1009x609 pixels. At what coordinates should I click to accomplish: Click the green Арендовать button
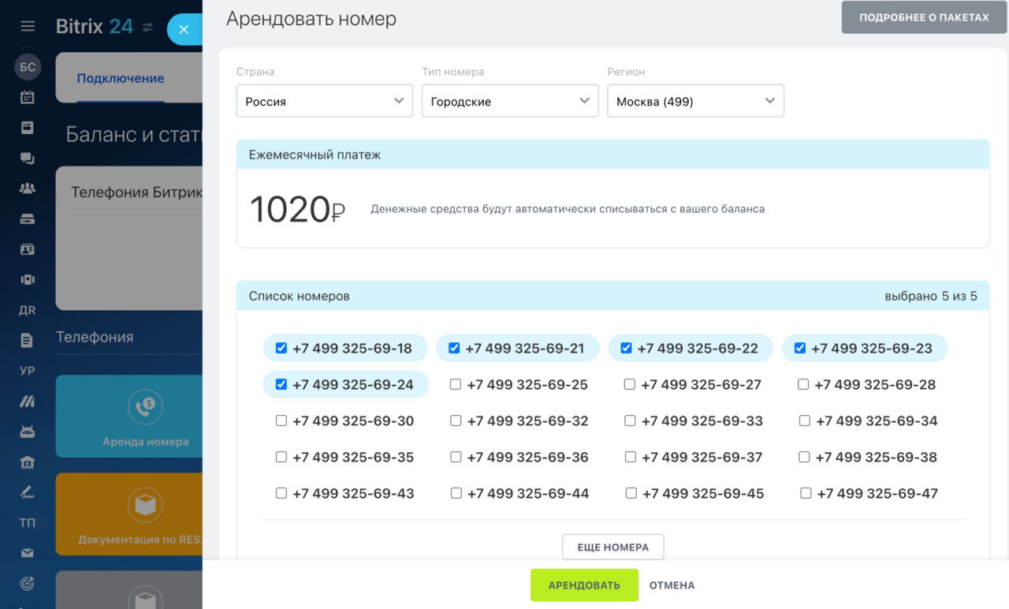tap(584, 585)
